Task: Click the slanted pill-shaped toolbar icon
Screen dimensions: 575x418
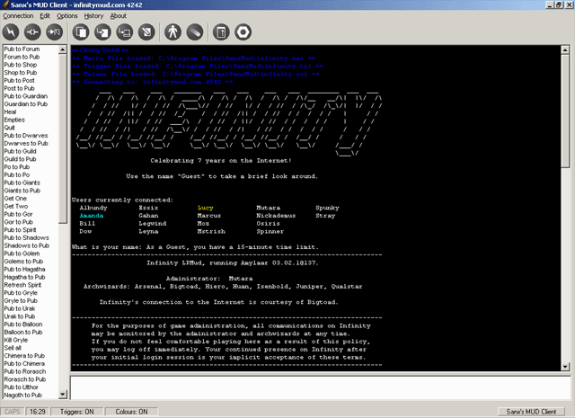Action: (x=195, y=32)
